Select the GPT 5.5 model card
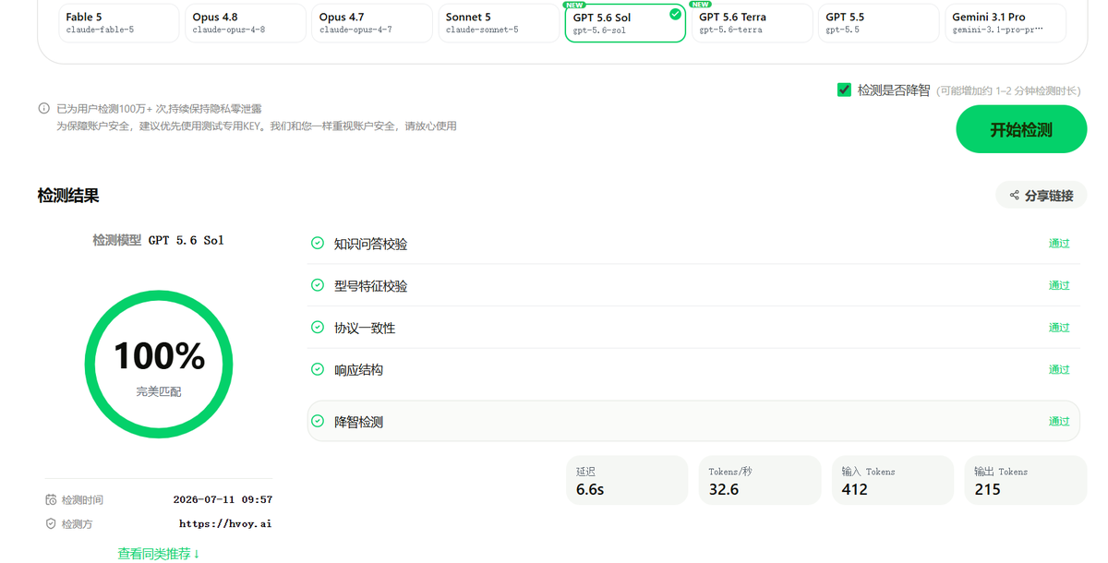This screenshot has width=1108, height=563. coord(879,23)
